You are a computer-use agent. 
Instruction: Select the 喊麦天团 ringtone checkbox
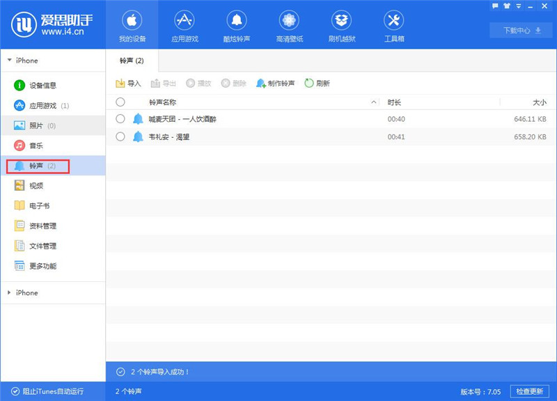tap(120, 120)
